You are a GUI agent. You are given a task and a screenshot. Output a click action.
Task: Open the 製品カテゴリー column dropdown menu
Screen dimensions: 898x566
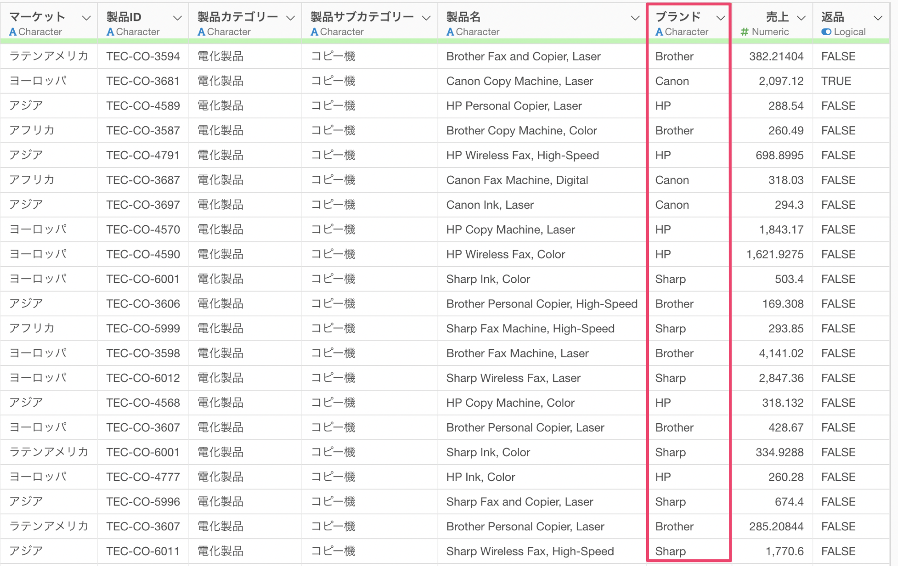coord(291,18)
